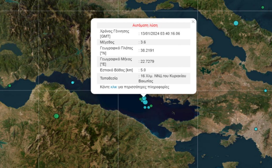
Task: Select the cyan marker near Athens
Action: pyautogui.click(x=256, y=129)
